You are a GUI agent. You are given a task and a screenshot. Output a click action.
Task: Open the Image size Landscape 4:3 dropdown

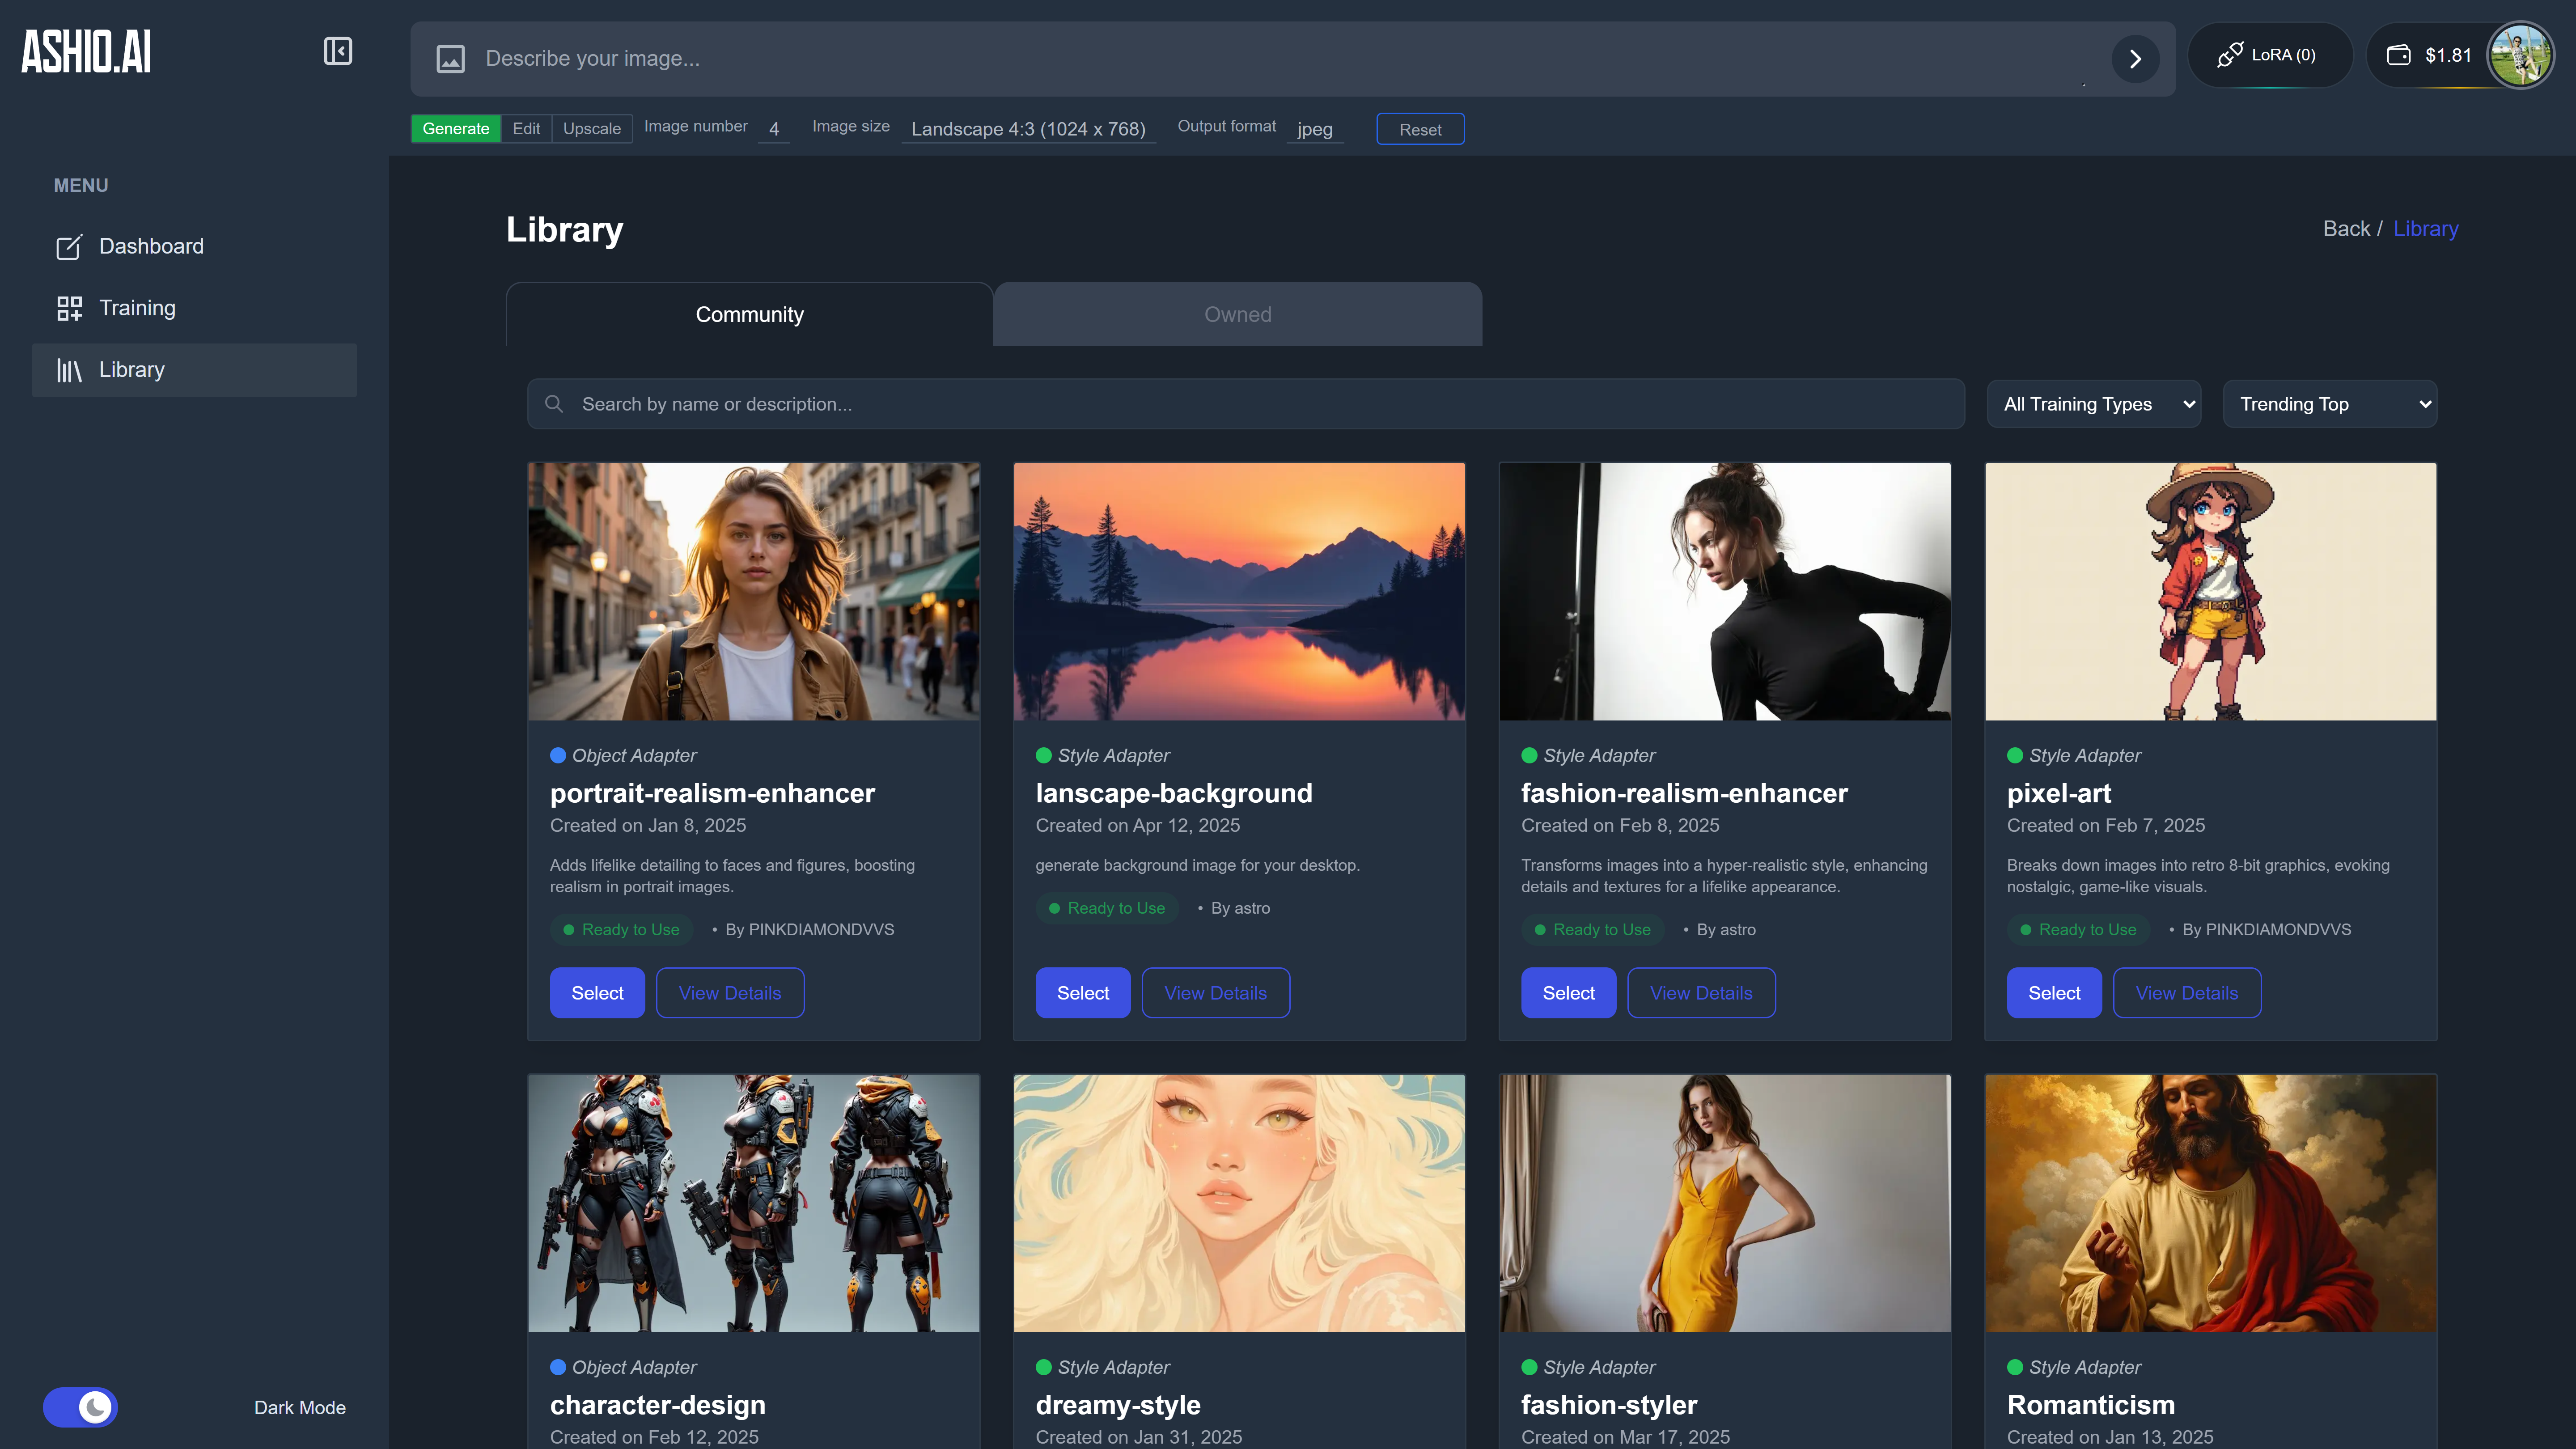click(1028, 129)
